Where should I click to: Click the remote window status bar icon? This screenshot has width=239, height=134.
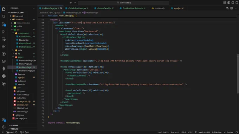click(x=2, y=132)
